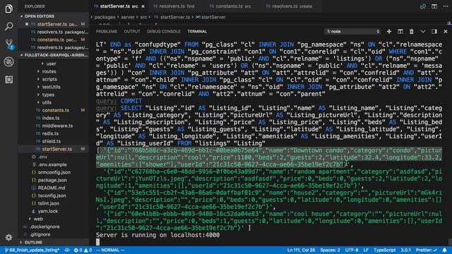
Task: Click git branch 68_finish_update_listing
Action: [32, 250]
